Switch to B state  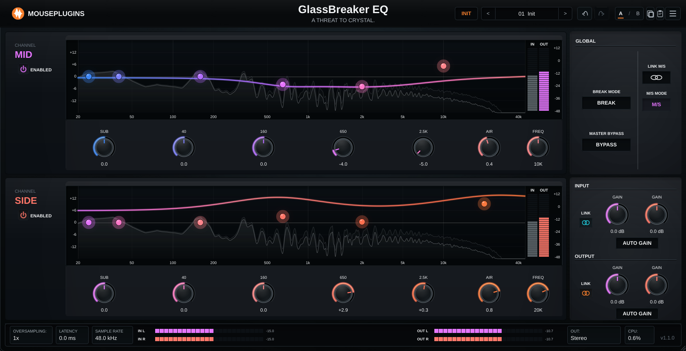638,14
